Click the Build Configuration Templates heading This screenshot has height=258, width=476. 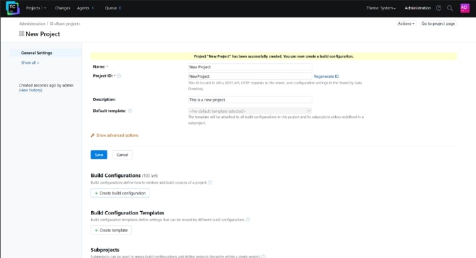(127, 213)
